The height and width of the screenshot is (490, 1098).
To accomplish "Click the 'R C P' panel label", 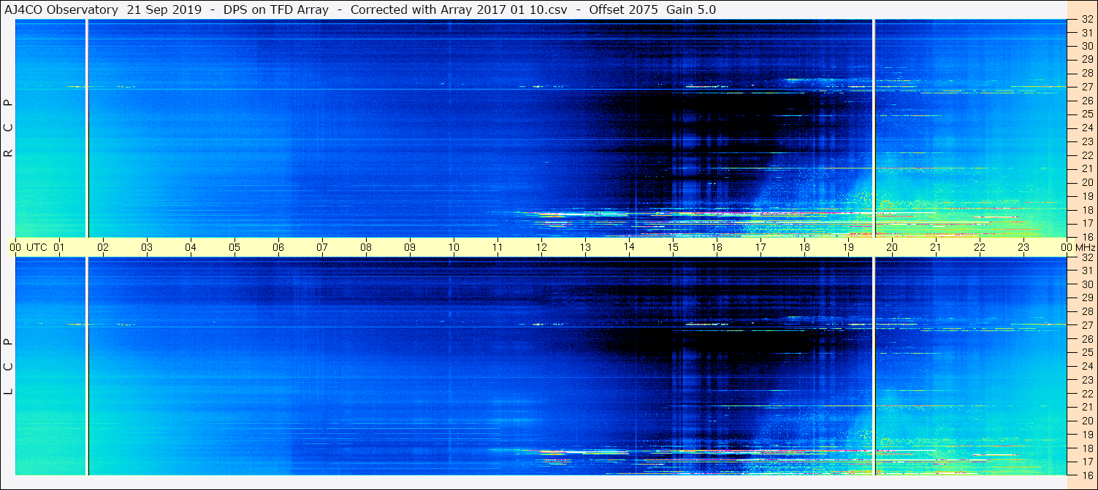I will [9, 128].
